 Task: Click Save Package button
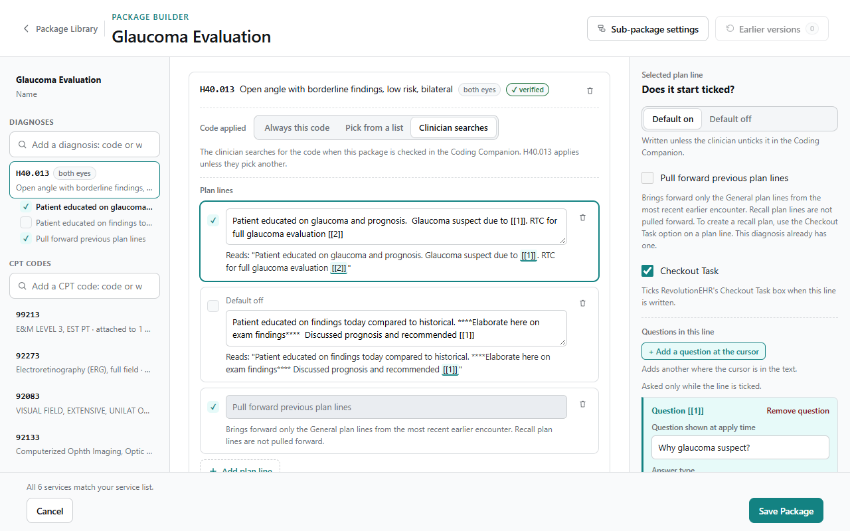pyautogui.click(x=786, y=511)
